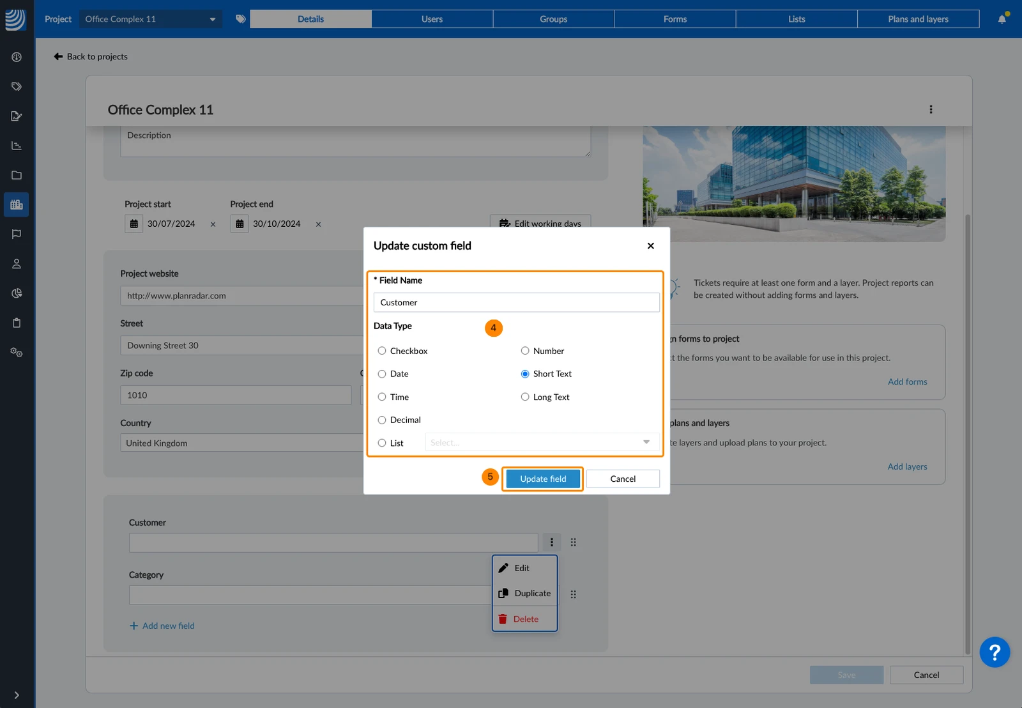Image resolution: width=1022 pixels, height=708 pixels.
Task: Click Add new field
Action: [x=162, y=626]
